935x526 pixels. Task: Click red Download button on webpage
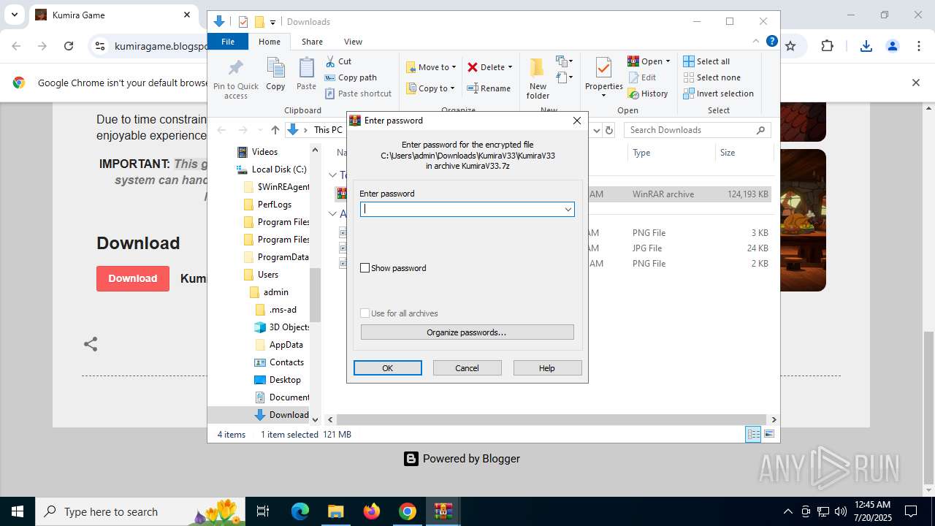point(133,278)
